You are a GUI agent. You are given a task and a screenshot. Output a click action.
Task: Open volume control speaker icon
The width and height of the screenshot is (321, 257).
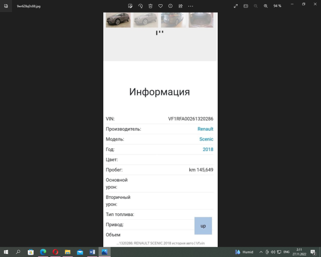coord(273,252)
